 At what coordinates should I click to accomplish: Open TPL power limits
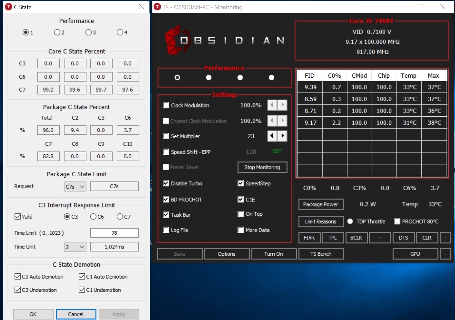coord(333,238)
